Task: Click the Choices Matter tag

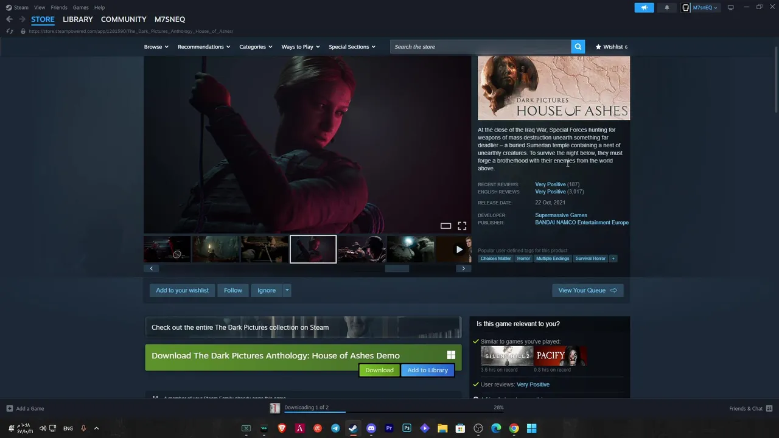Action: (x=495, y=259)
